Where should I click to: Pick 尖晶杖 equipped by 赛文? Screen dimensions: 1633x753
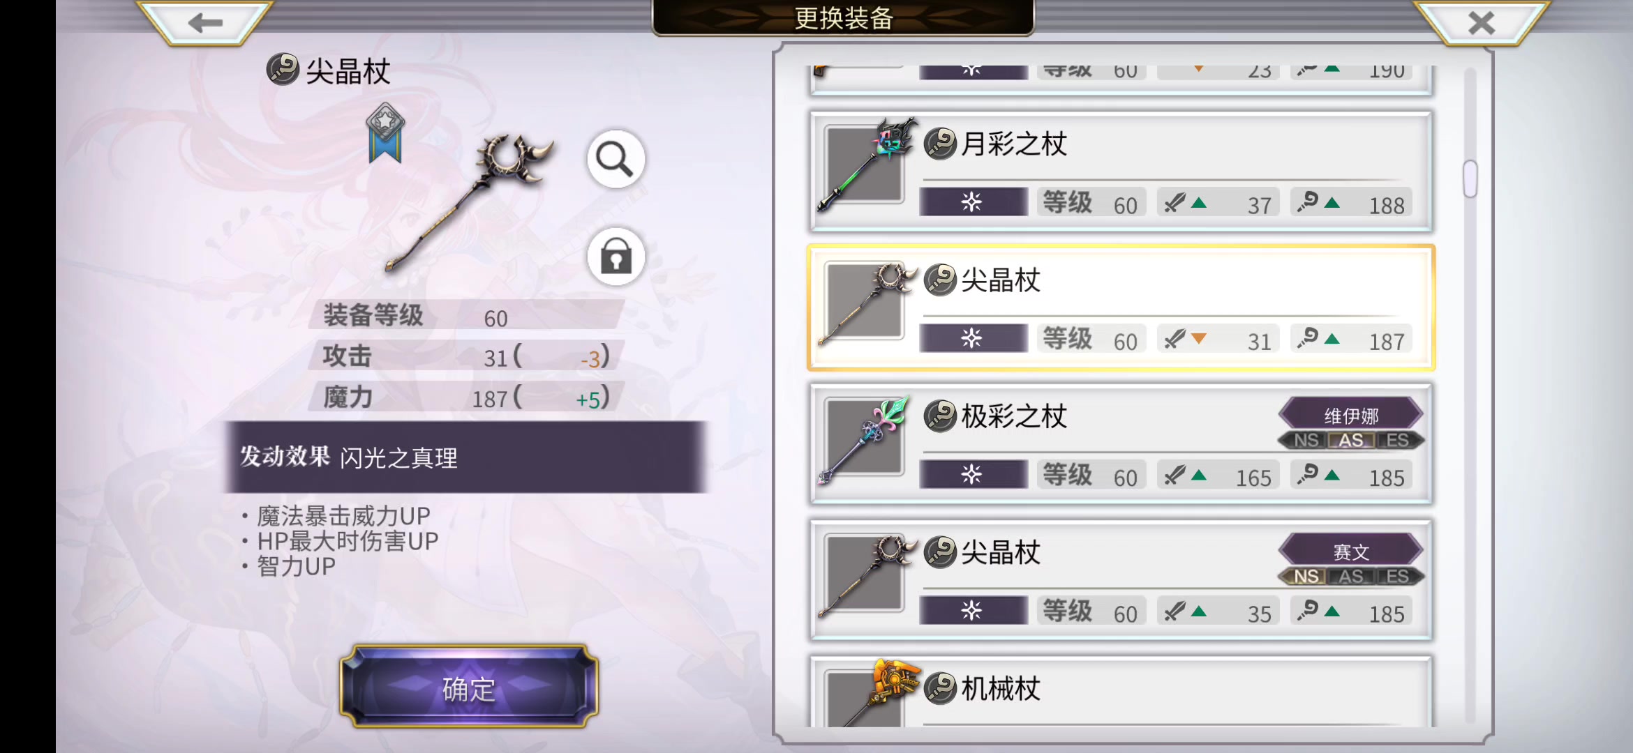click(x=1121, y=579)
